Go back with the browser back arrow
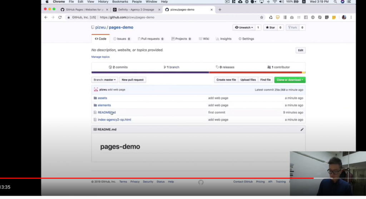The height and width of the screenshot is (199, 366). pos(46,17)
